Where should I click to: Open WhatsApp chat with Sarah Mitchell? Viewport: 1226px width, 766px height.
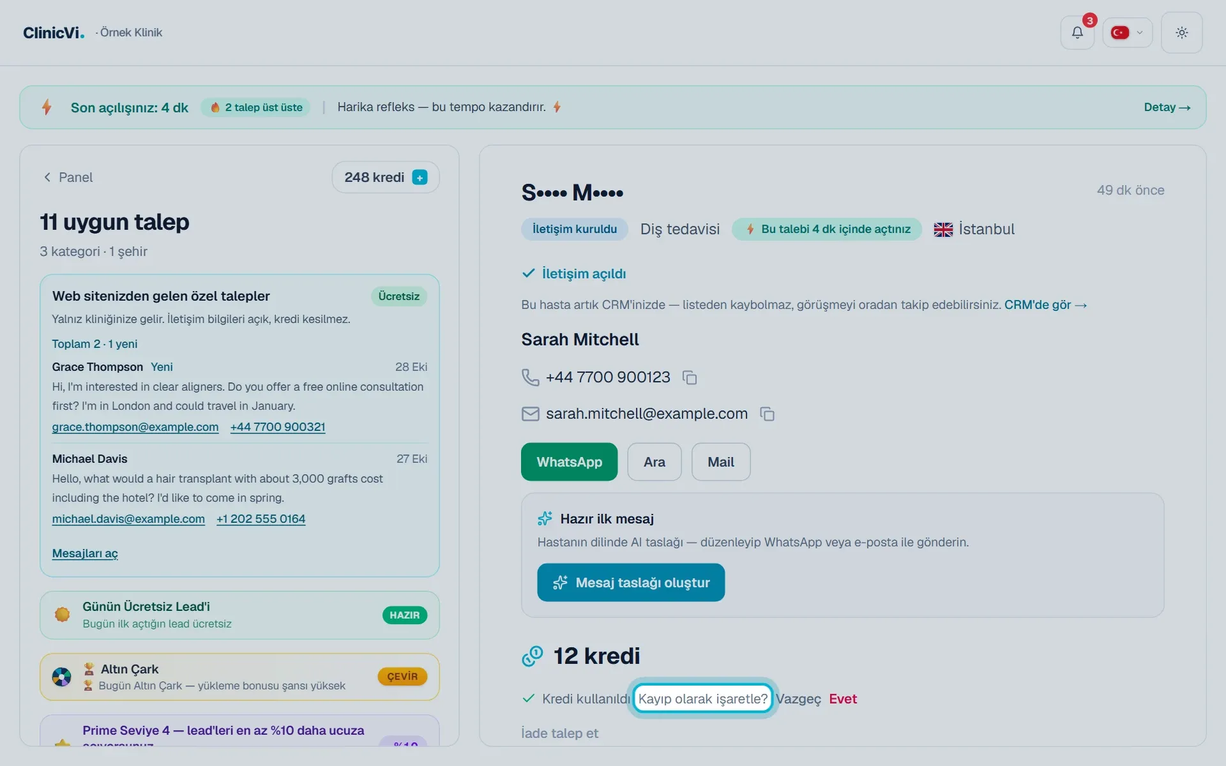[569, 462]
